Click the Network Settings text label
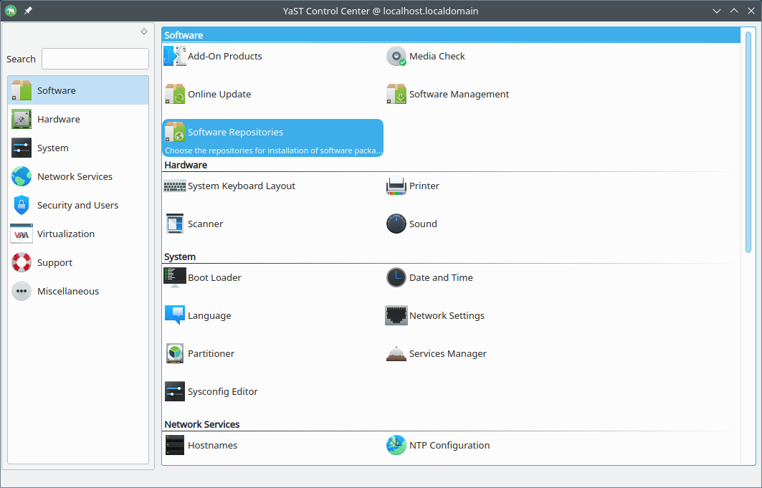This screenshot has height=488, width=762. [x=447, y=315]
